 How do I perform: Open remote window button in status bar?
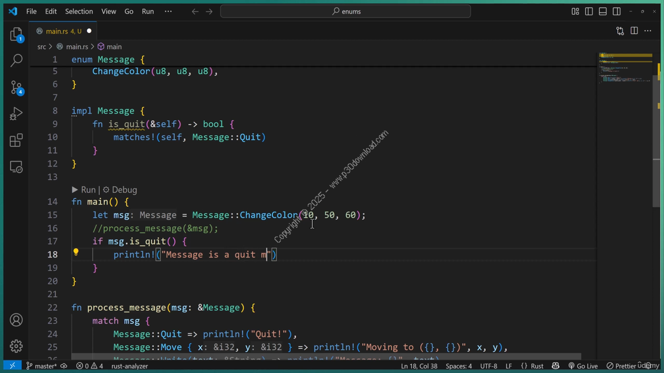click(x=12, y=366)
